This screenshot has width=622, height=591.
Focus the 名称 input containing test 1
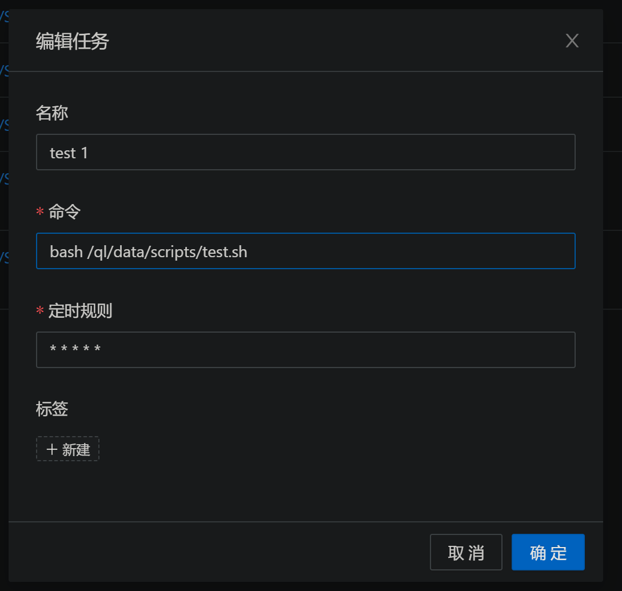point(306,152)
